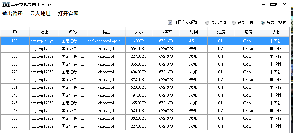Sort by the 大小 column header
293x133 pixels.
[139, 32]
